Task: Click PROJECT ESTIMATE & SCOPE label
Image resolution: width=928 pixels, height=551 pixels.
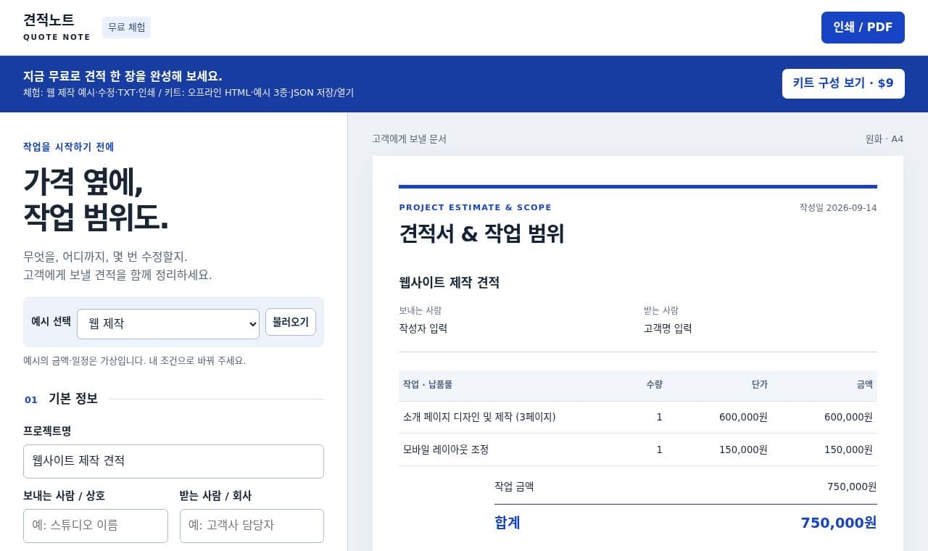Action: (x=475, y=207)
